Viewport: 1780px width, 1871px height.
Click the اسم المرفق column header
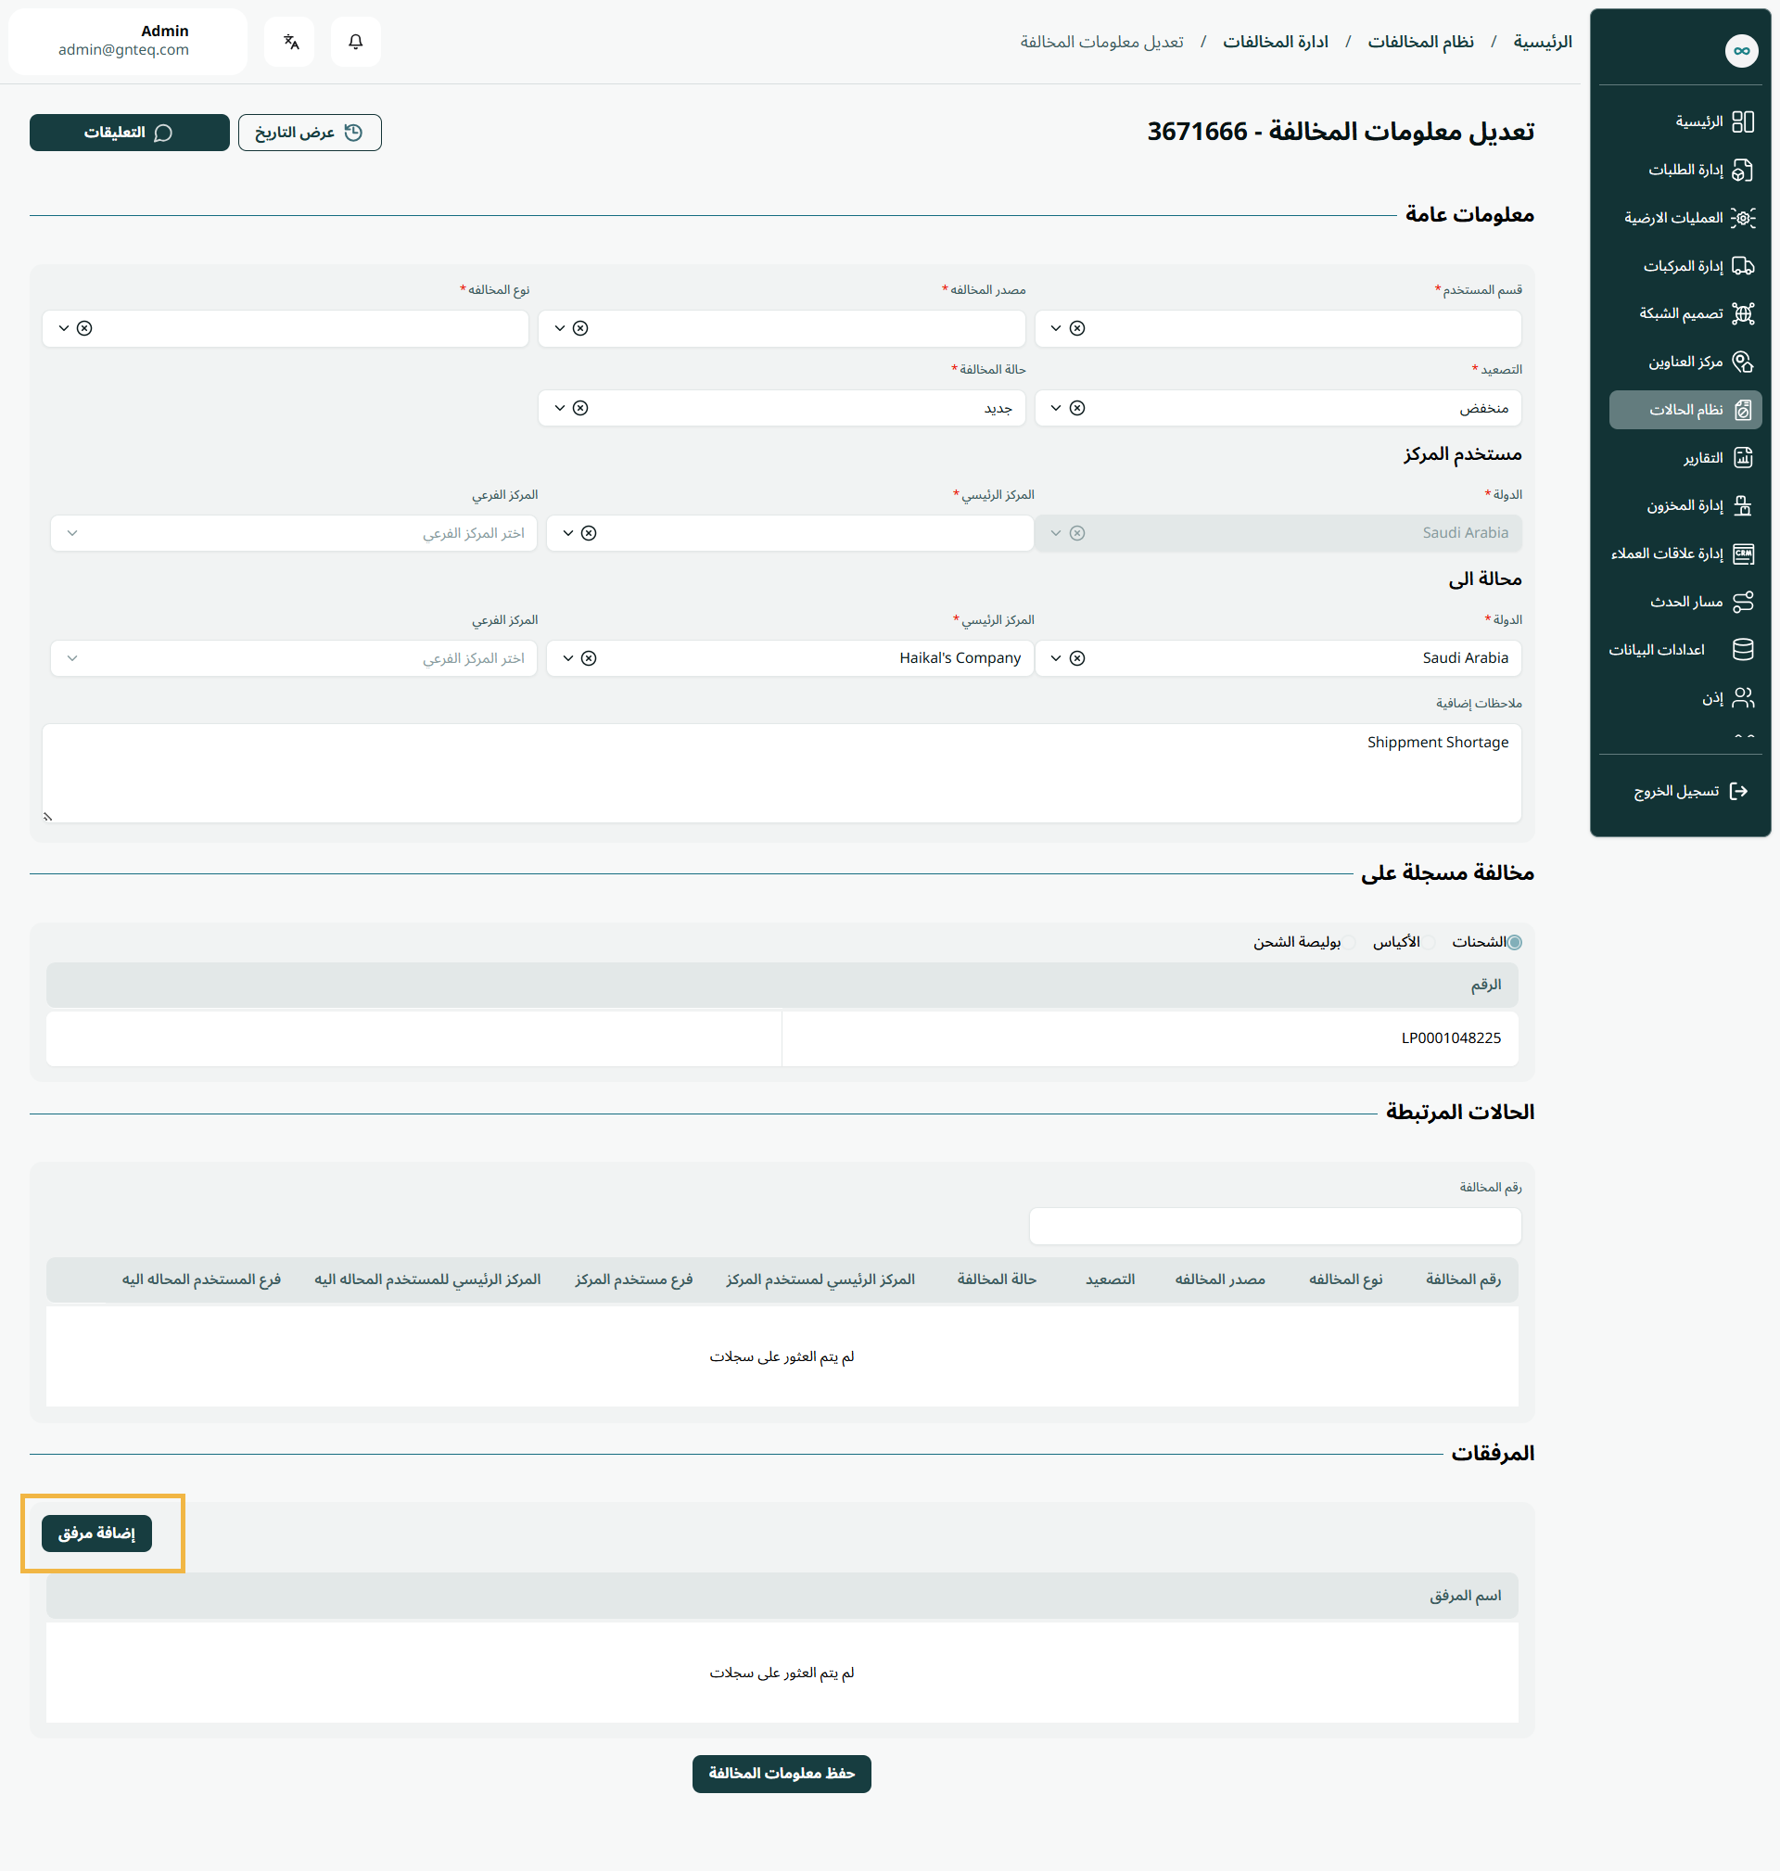tap(1465, 1596)
